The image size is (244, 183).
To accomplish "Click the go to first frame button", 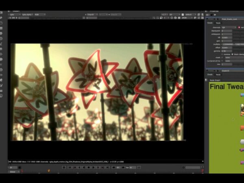I will coord(70,168).
